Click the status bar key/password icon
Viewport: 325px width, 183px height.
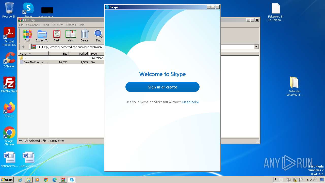(x=26, y=141)
